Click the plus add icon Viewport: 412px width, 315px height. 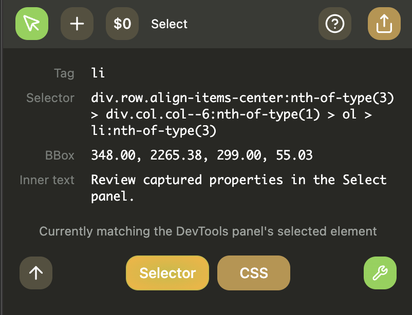[x=77, y=24]
